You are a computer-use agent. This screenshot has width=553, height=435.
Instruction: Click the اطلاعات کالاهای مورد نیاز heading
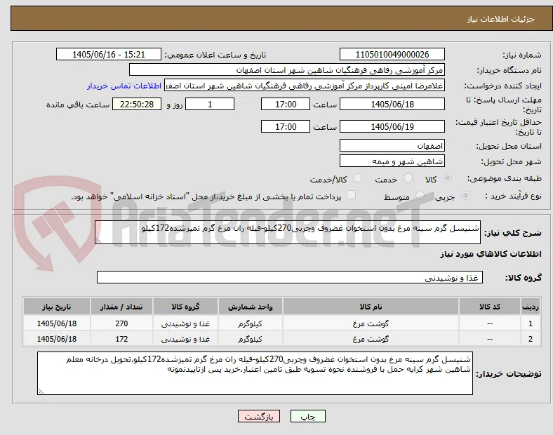click(491, 254)
